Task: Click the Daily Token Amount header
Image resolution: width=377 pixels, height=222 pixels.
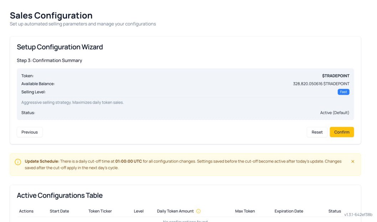Action: click(175, 211)
